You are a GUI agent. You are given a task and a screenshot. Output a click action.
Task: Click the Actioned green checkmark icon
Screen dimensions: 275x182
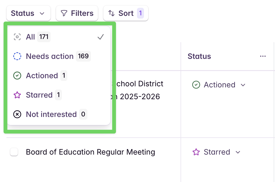pos(17,76)
